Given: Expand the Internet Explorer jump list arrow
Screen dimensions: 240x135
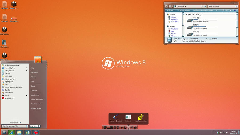Looking at the screenshot, I should coord(26,68).
